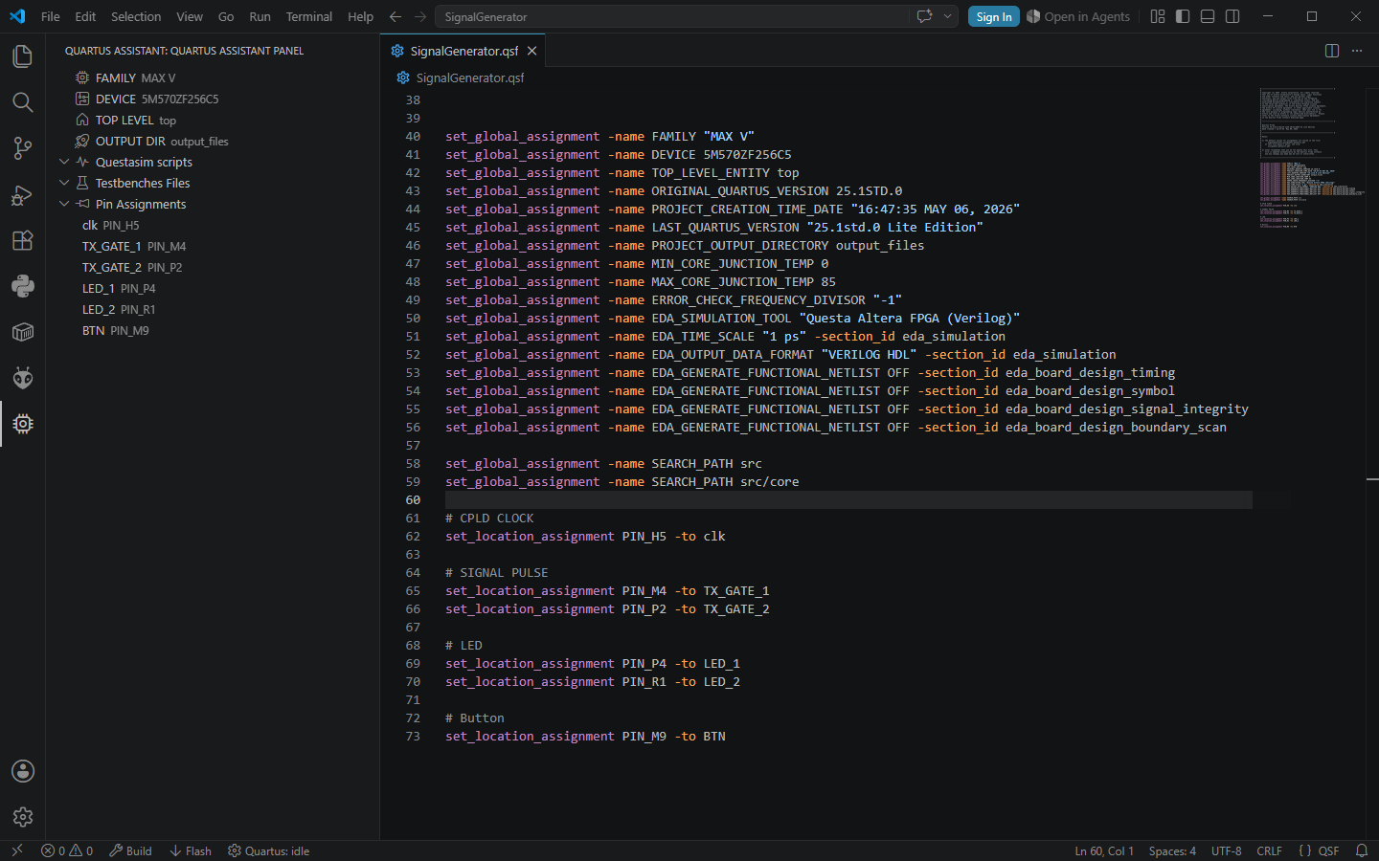Viewport: 1379px width, 861px height.
Task: Open notifications bell in status bar
Action: 1361,850
